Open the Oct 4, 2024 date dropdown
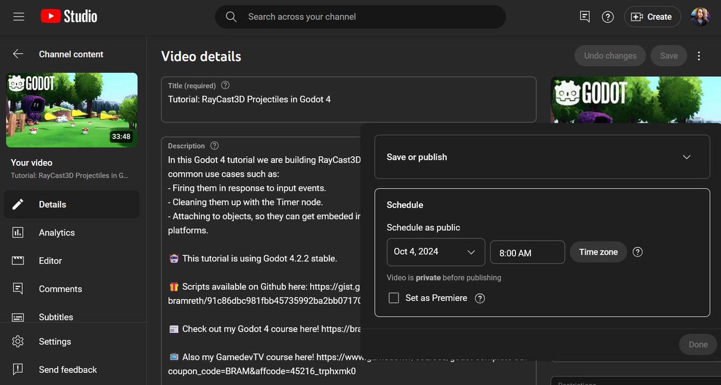Image resolution: width=721 pixels, height=385 pixels. [436, 252]
